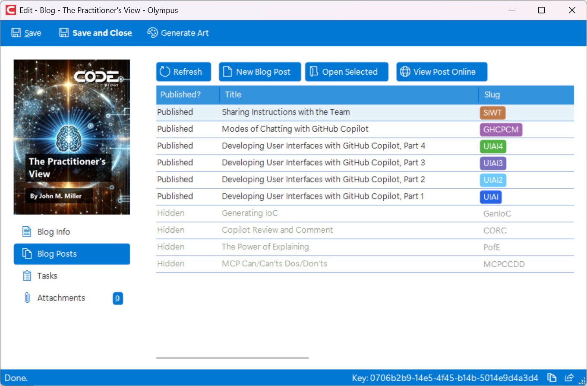
Task: Open the Attachments section
Action: tap(72, 298)
